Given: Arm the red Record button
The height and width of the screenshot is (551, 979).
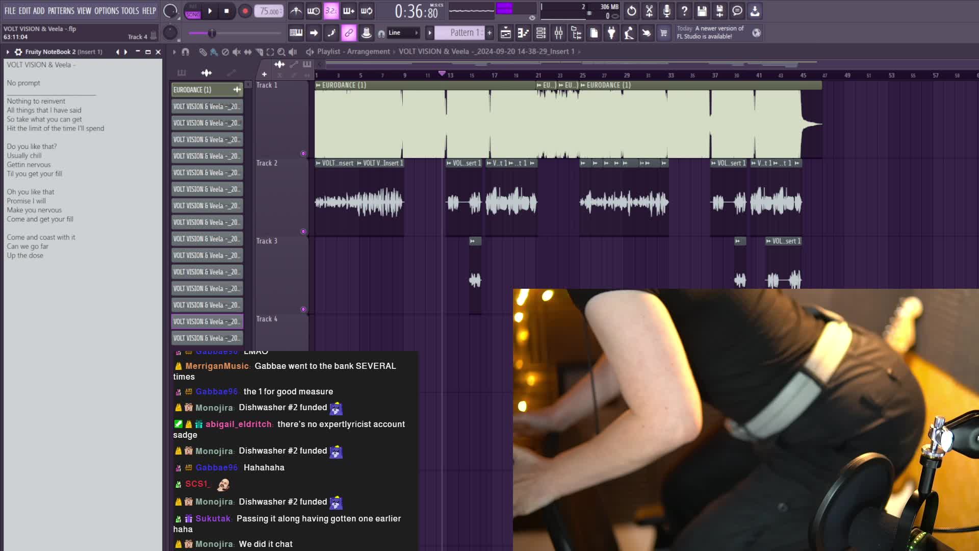Looking at the screenshot, I should (x=245, y=11).
